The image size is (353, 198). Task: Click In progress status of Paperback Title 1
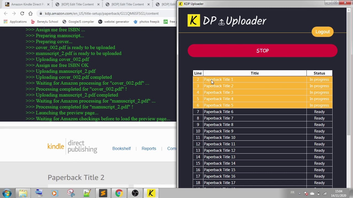coord(319,79)
